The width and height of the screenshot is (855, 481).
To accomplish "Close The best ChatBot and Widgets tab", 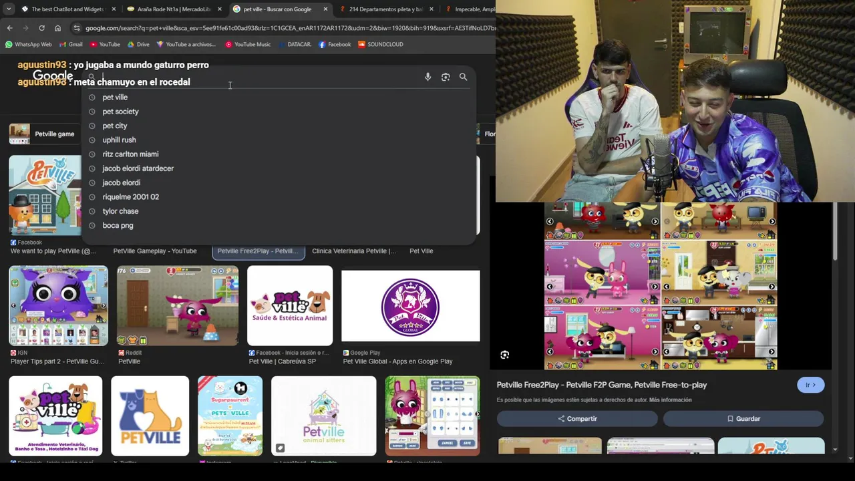I will click(x=114, y=9).
